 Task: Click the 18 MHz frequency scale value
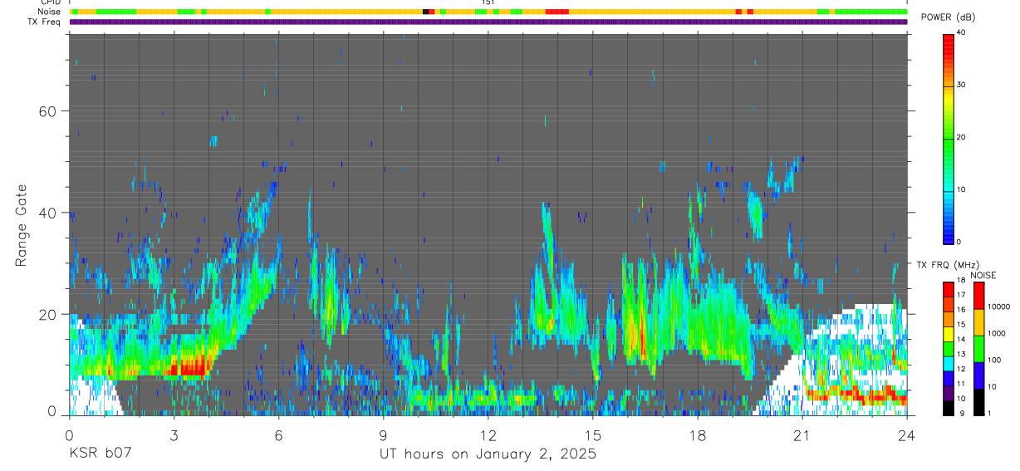[x=962, y=280]
